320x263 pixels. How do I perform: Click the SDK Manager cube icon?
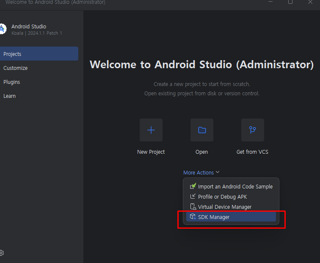pyautogui.click(x=193, y=217)
